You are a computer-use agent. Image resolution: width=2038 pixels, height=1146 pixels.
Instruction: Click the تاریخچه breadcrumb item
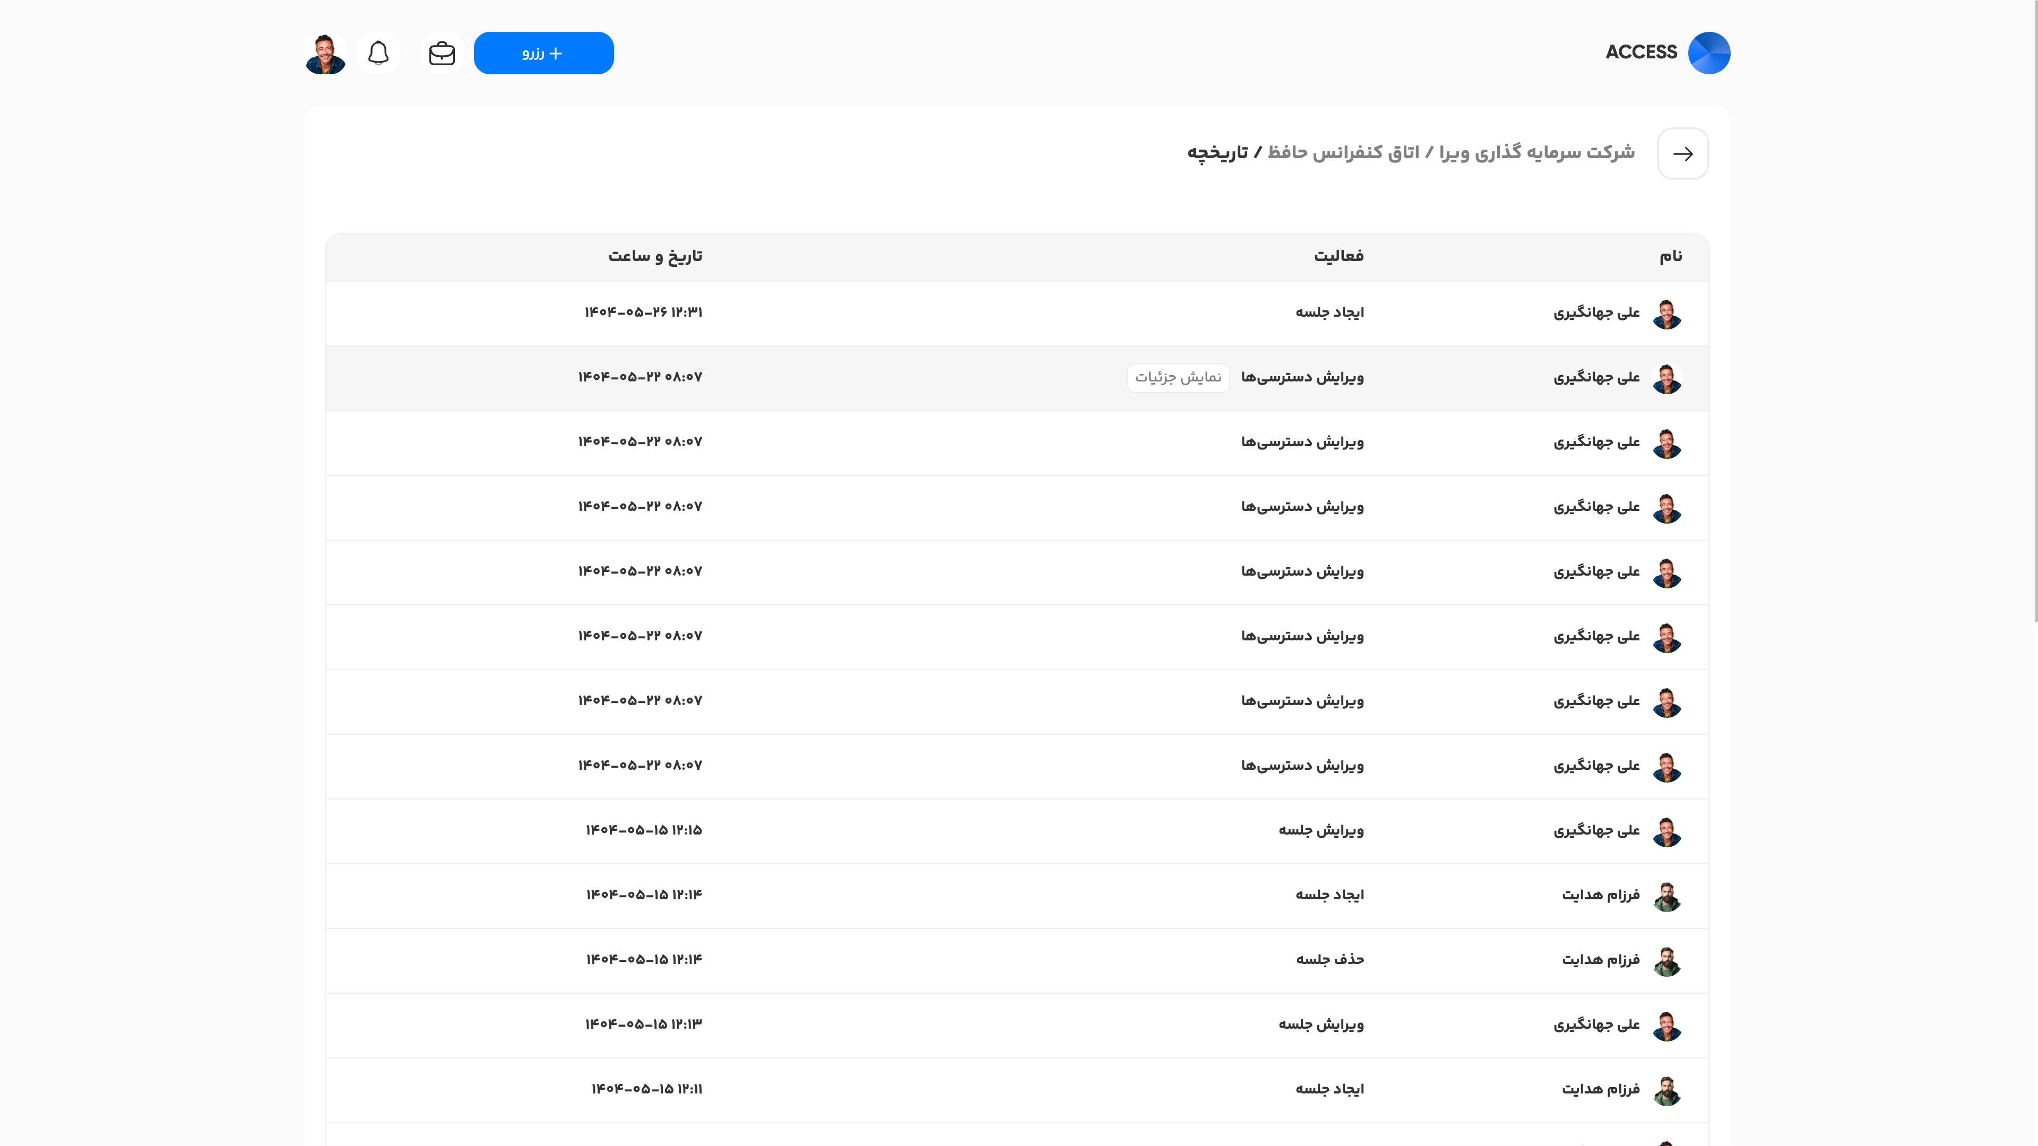coord(1217,152)
